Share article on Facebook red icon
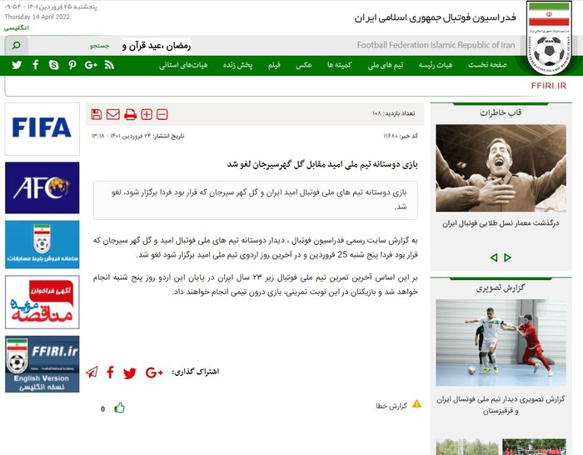Image resolution: width=583 pixels, height=455 pixels. pyautogui.click(x=110, y=372)
